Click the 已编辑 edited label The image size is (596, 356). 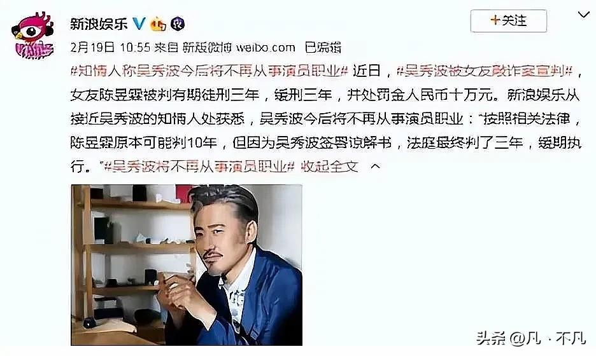tap(323, 48)
